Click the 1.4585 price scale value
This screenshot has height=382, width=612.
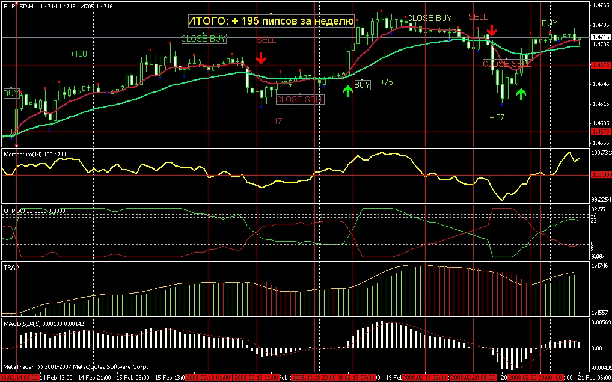pos(601,123)
